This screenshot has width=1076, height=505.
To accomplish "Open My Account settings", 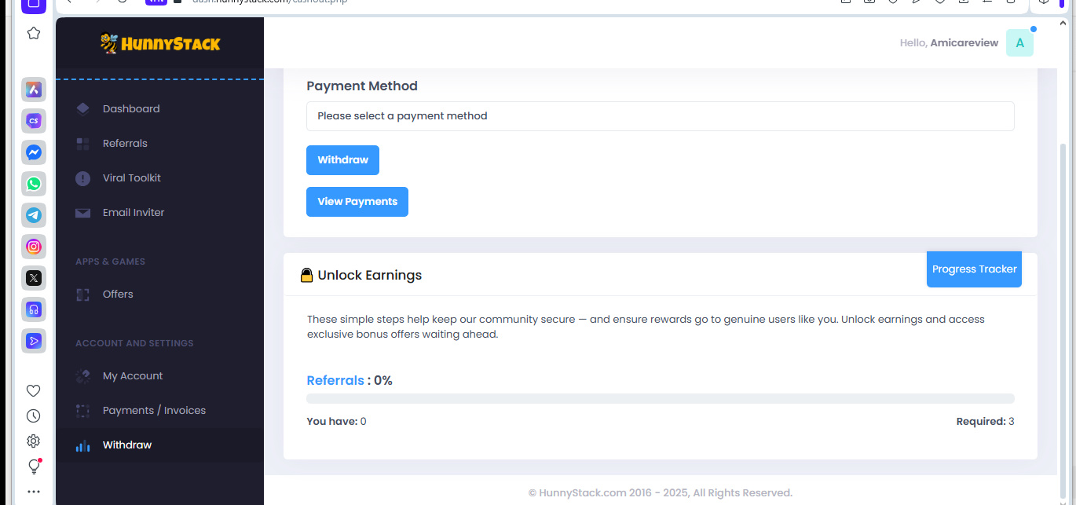I will (133, 375).
